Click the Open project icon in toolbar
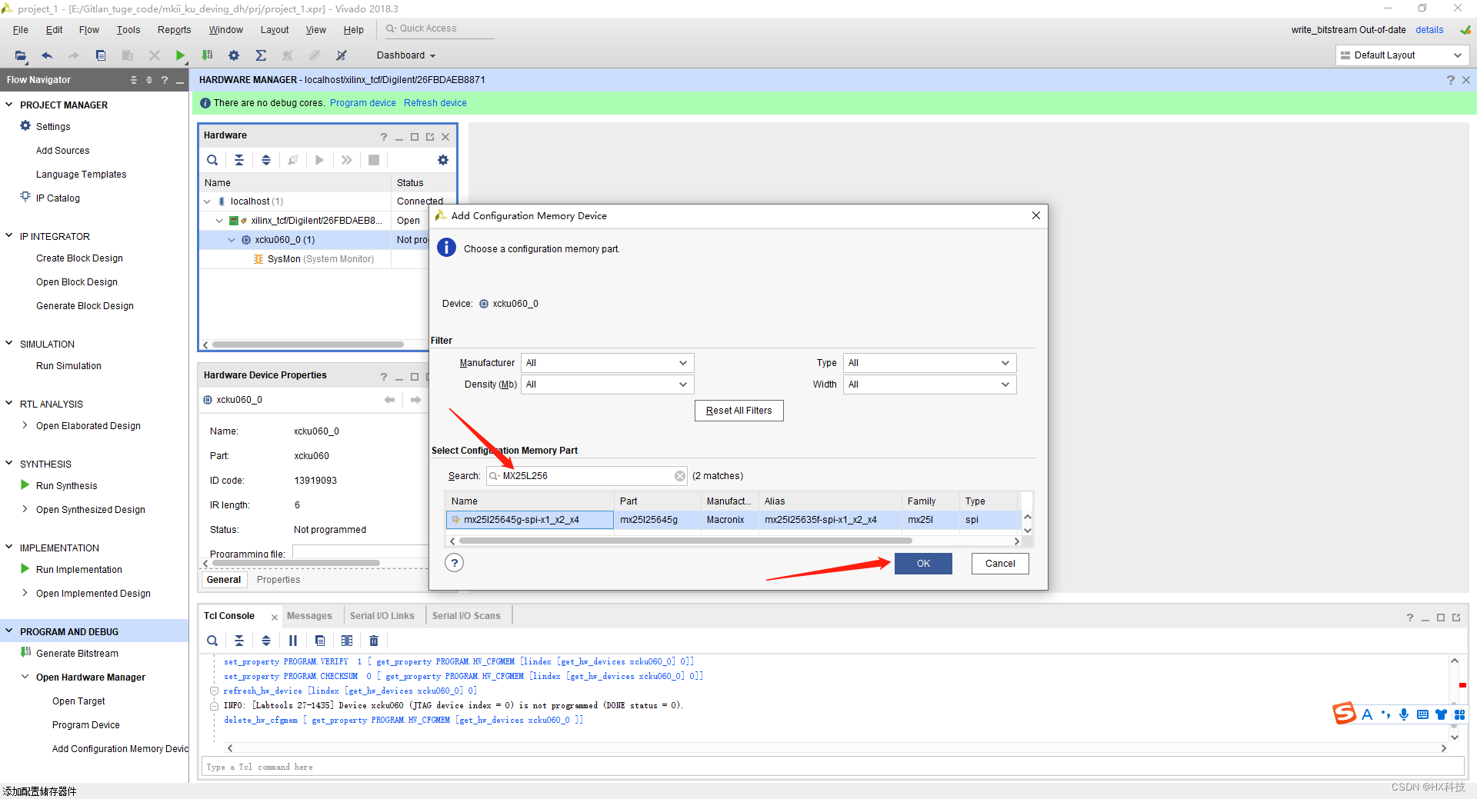 pyautogui.click(x=21, y=55)
